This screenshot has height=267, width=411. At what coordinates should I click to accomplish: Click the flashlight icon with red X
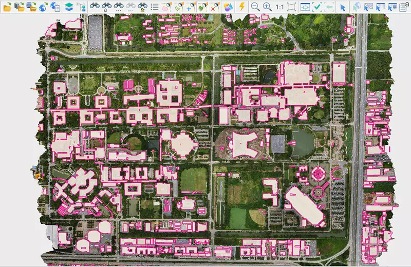tap(215, 7)
